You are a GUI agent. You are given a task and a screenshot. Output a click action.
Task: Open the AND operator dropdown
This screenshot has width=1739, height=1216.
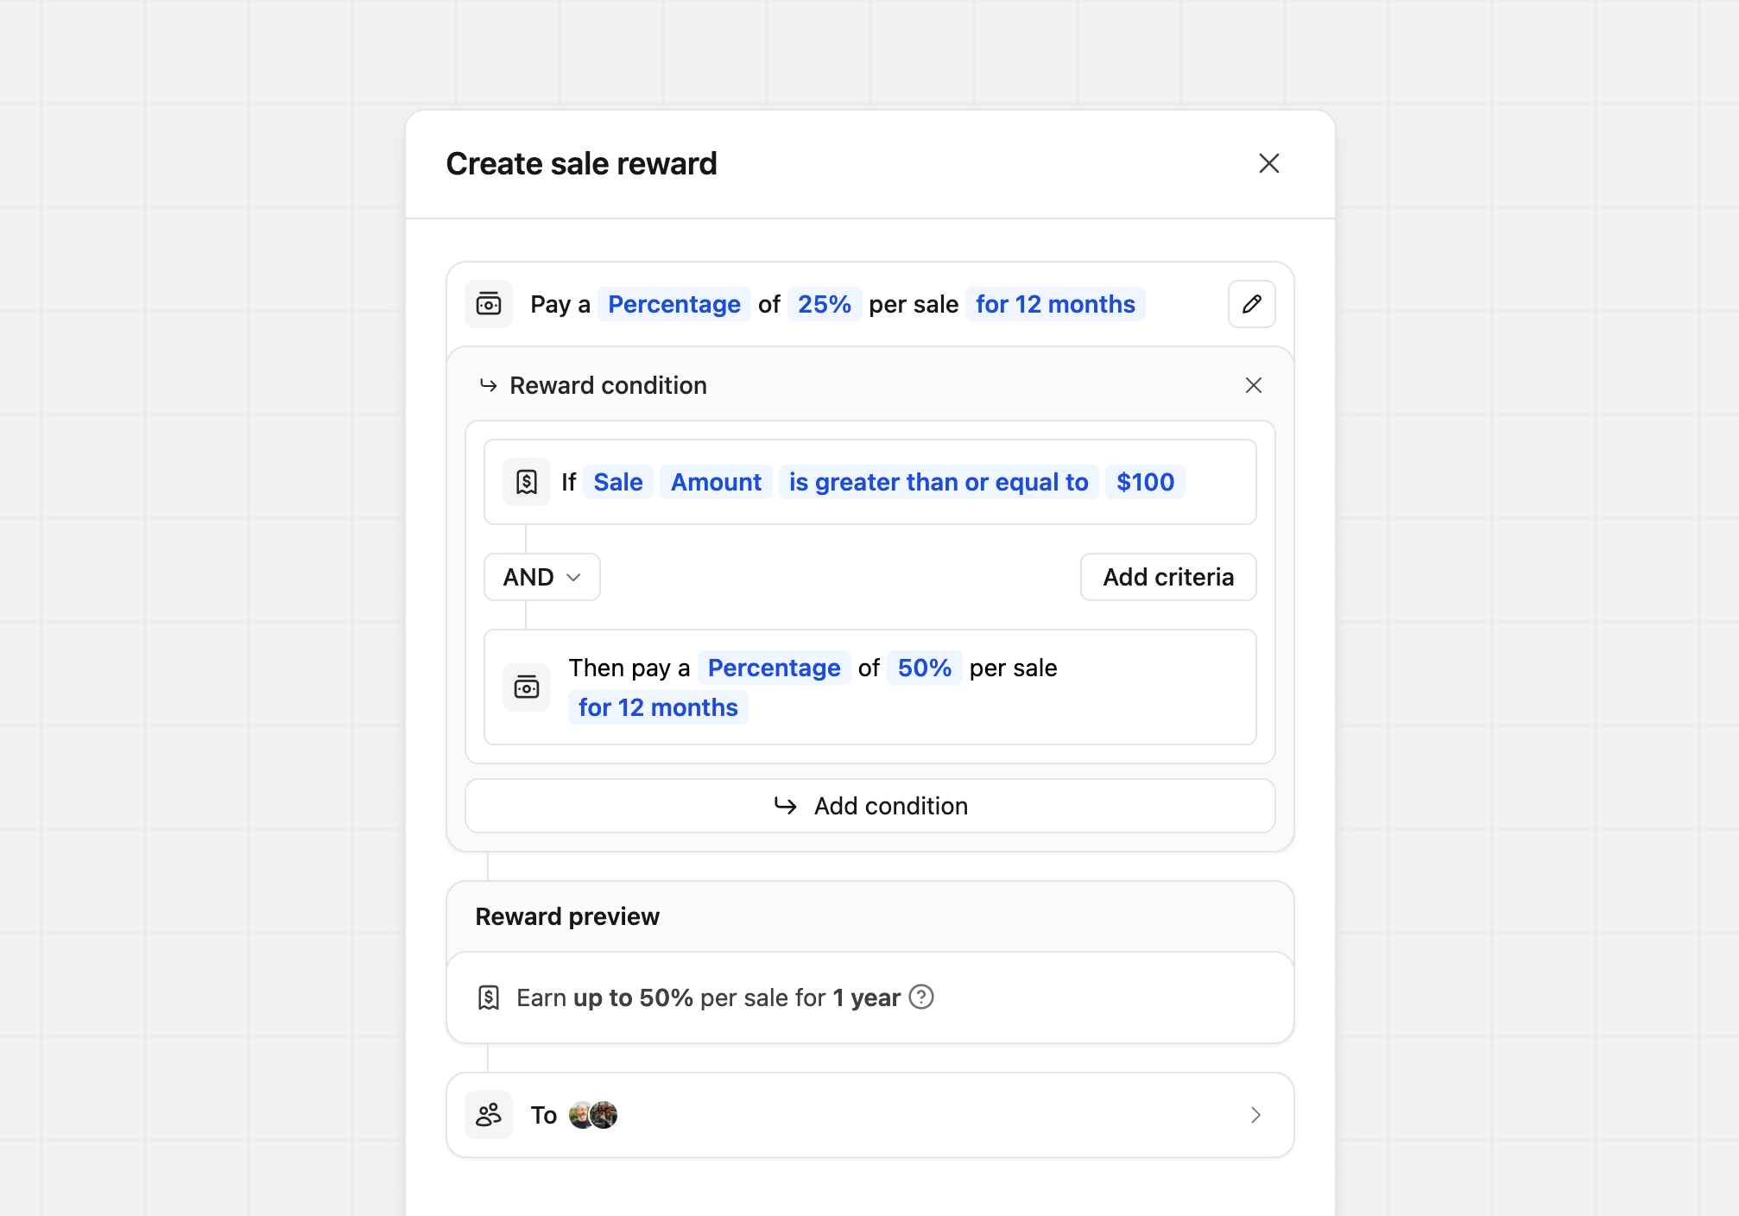[541, 577]
